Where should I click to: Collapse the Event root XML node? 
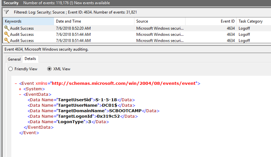coord(16,83)
